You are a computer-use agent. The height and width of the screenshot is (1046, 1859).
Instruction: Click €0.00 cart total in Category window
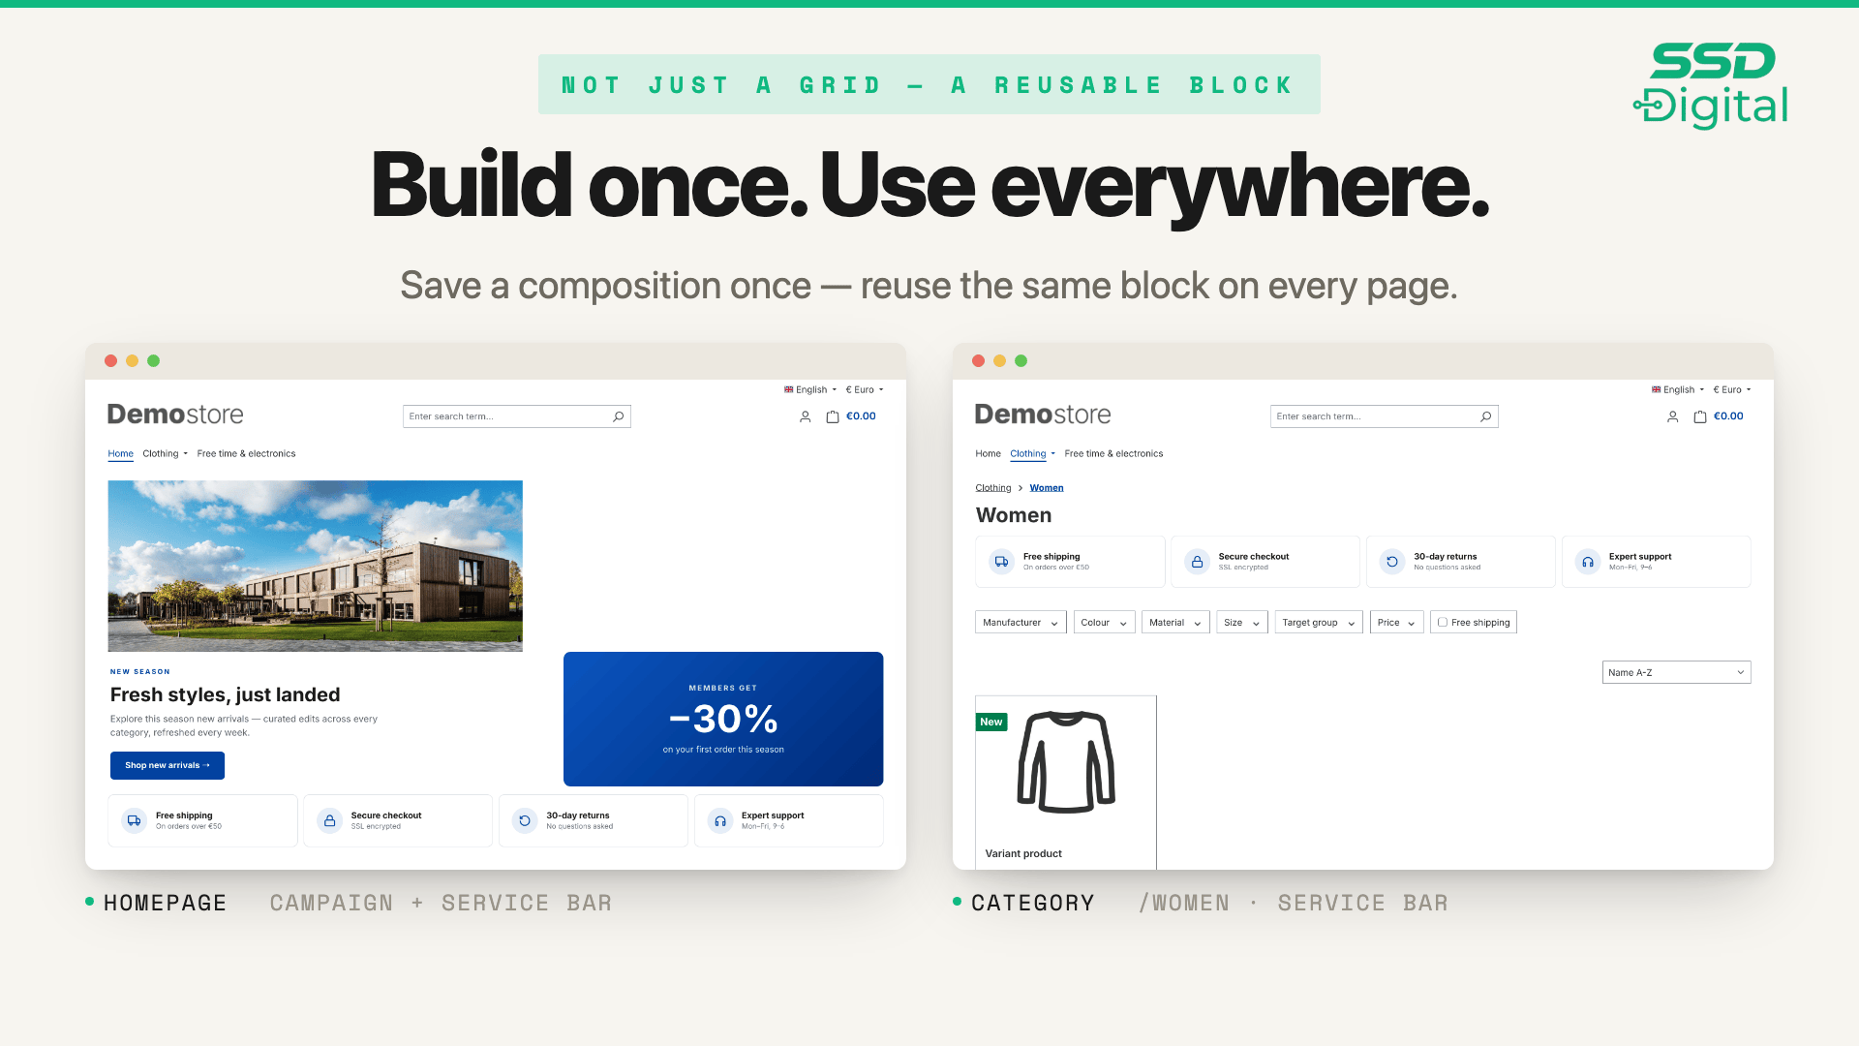tap(1728, 416)
